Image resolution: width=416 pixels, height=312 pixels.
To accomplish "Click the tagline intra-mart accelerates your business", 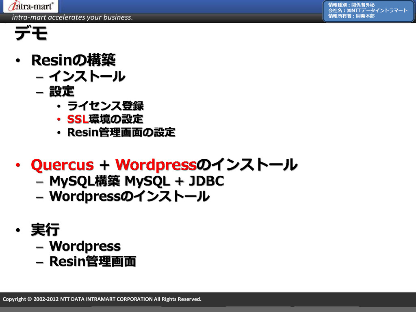I will click(x=72, y=17).
